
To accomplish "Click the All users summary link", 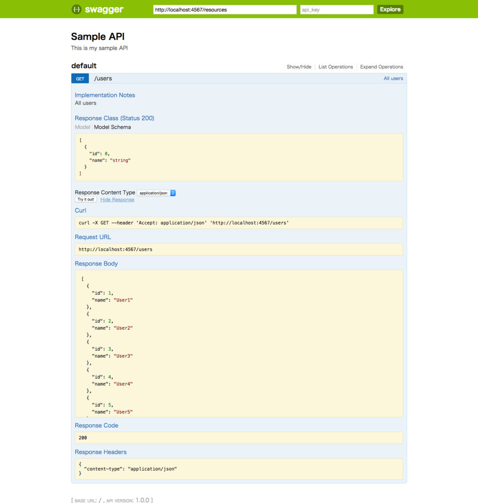I will click(x=393, y=78).
